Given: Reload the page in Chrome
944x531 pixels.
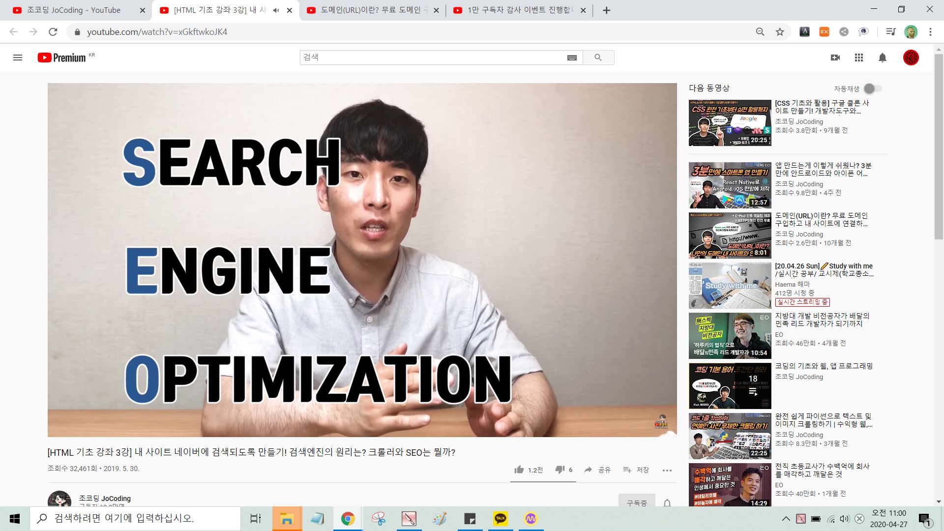Looking at the screenshot, I should (x=53, y=32).
